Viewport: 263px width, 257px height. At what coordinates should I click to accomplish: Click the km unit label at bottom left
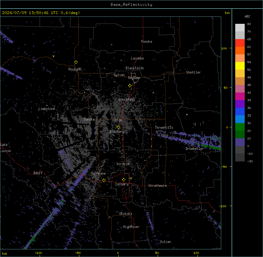pyautogui.click(x=5, y=253)
